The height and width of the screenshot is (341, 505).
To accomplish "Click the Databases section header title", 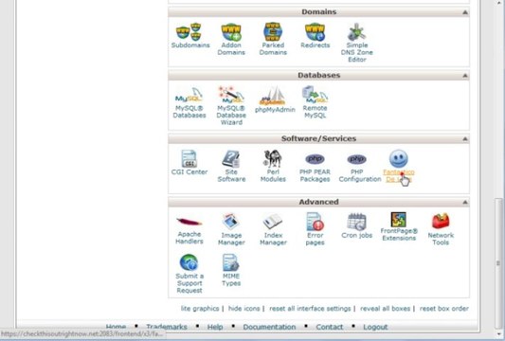I will click(318, 76).
